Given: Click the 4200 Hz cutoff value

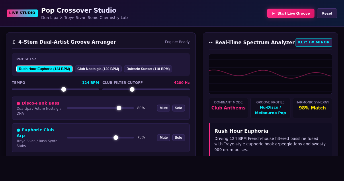Looking at the screenshot, I should (x=182, y=83).
